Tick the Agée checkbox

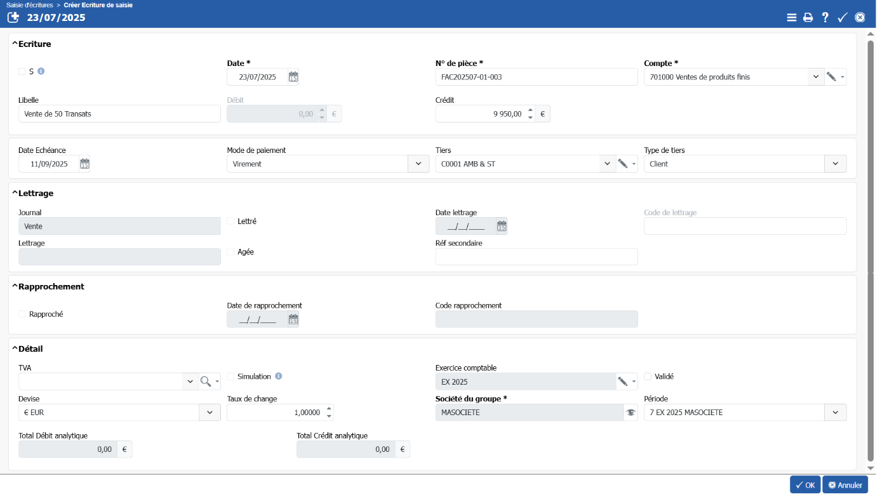[x=231, y=252]
